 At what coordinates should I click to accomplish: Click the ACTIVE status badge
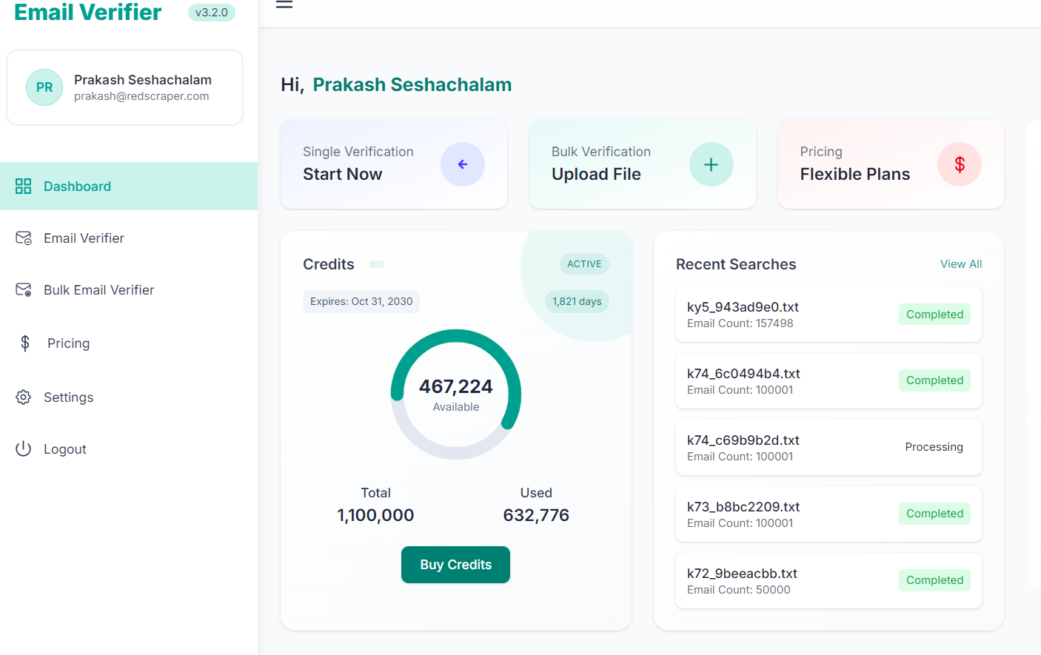[584, 264]
